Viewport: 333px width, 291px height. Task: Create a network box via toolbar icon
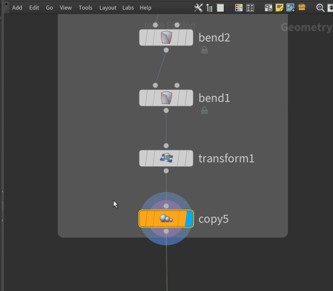point(268,8)
